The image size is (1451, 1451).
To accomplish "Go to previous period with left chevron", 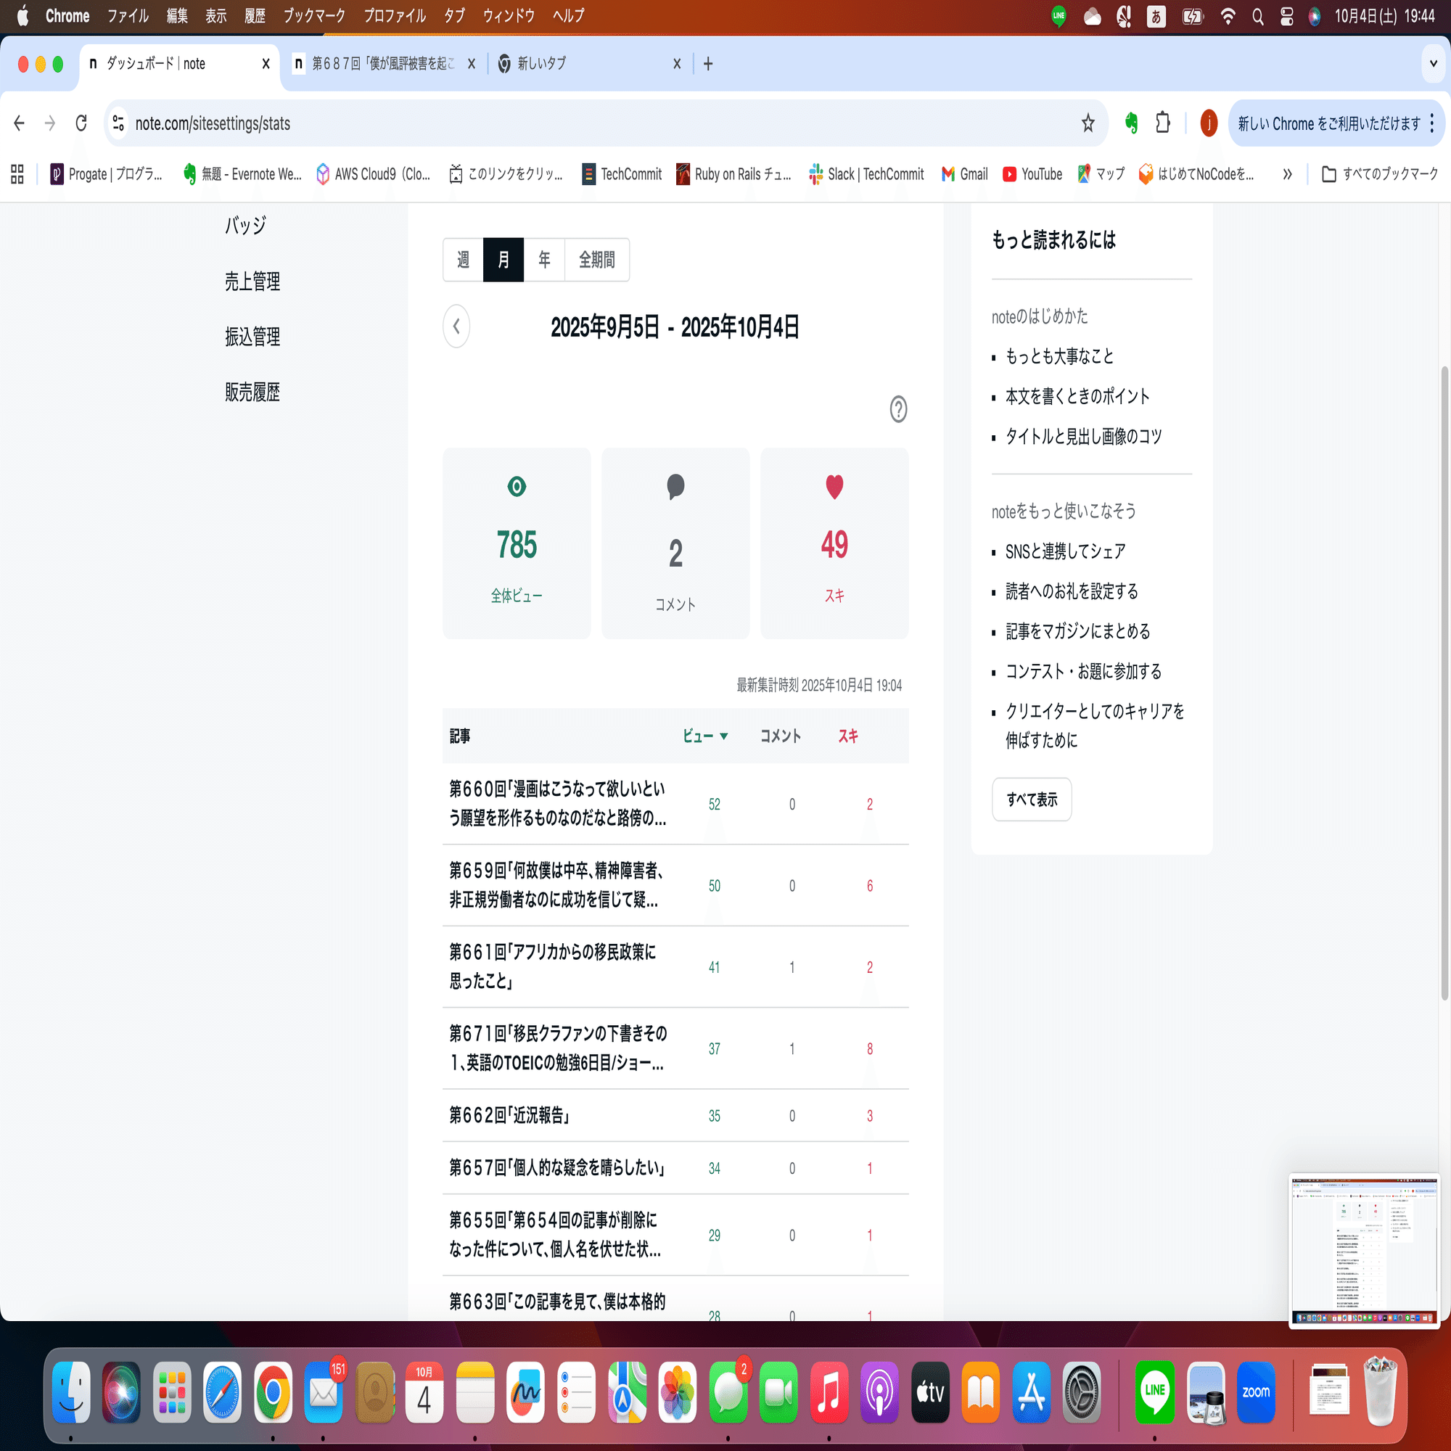I will (x=456, y=326).
